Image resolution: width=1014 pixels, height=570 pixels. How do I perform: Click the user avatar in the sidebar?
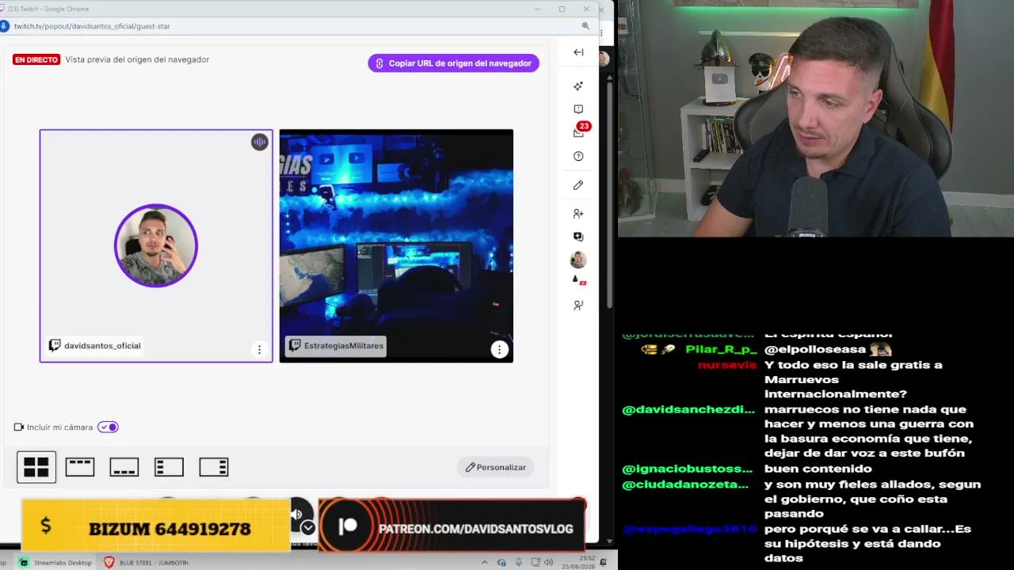[x=578, y=260]
